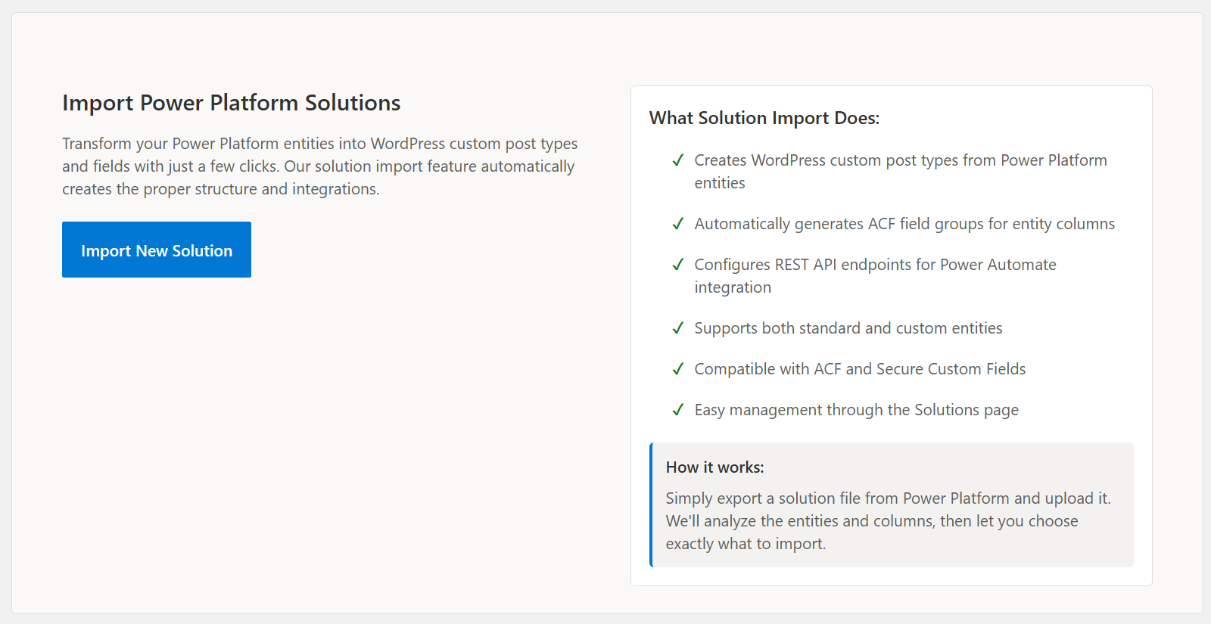This screenshot has width=1211, height=624.
Task: Click checkmark next to ACF field groups item
Action: [678, 224]
